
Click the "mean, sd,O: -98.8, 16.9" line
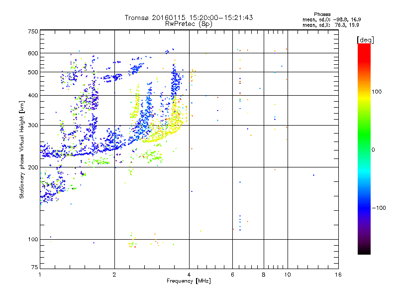coord(332,19)
